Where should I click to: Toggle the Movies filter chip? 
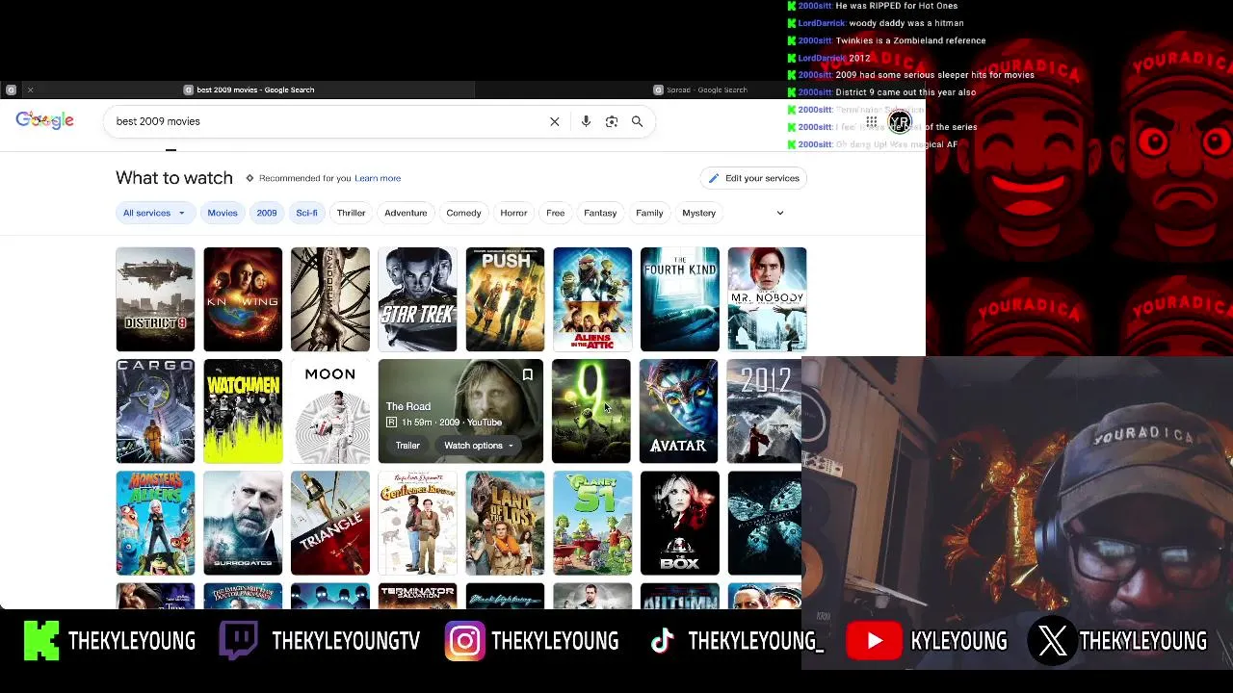223,213
